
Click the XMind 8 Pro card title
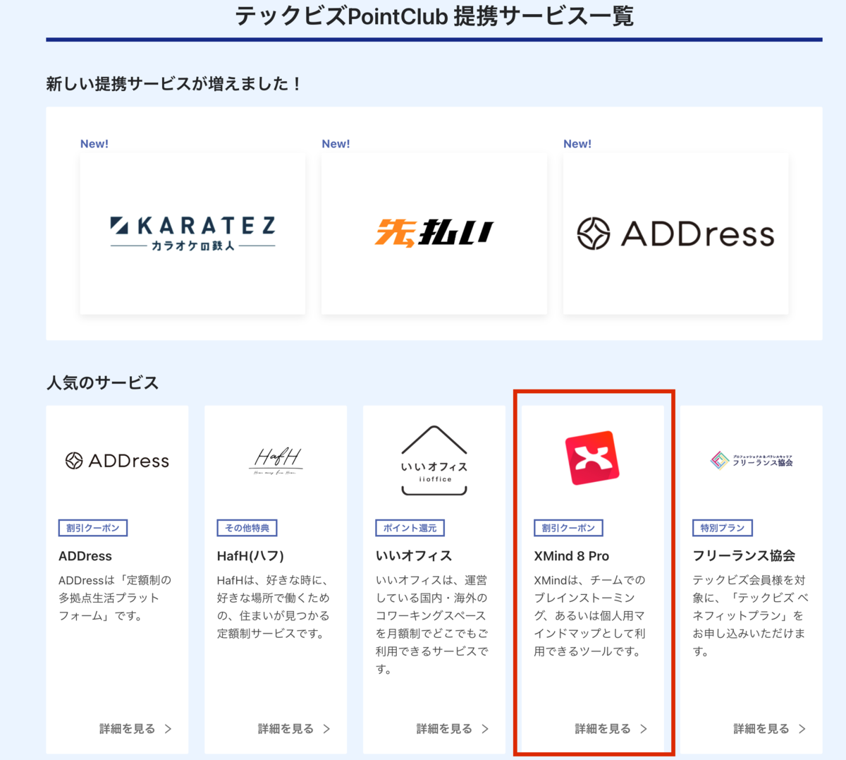click(572, 556)
